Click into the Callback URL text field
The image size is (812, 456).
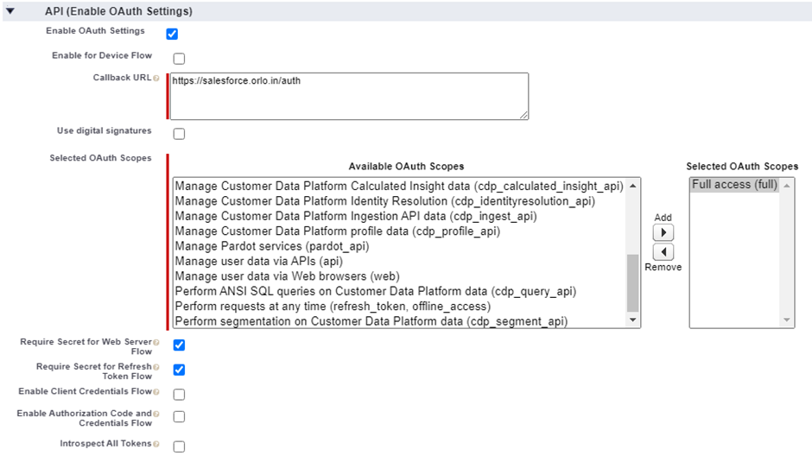point(348,95)
